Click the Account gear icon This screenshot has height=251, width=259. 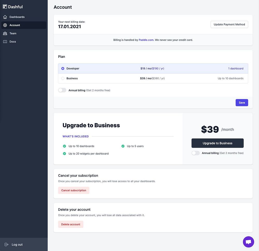[x=5, y=25]
